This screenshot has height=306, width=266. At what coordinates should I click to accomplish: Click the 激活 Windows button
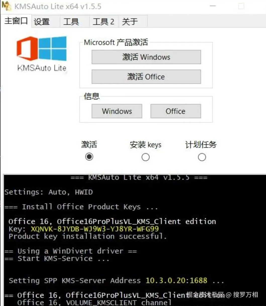coord(146,57)
